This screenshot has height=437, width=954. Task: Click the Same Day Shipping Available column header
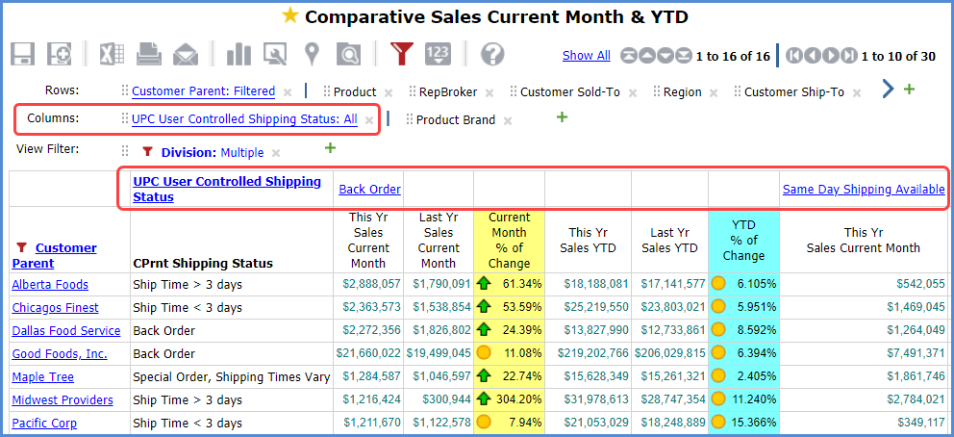863,190
